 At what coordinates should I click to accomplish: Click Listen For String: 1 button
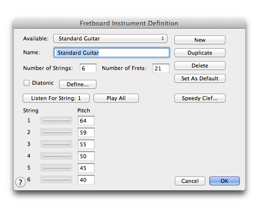[56, 98]
